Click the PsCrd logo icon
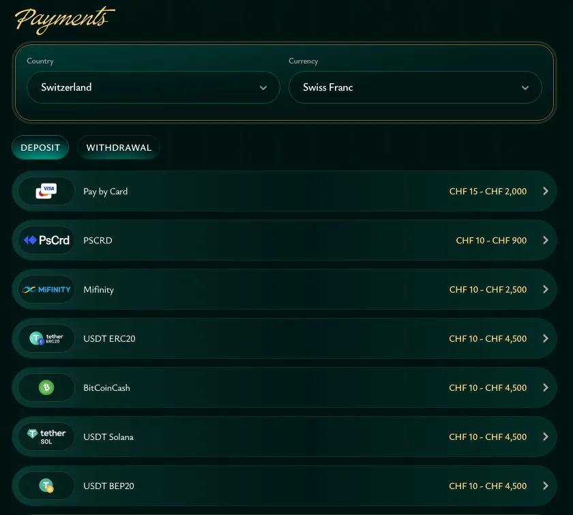This screenshot has height=515, width=573. point(46,240)
